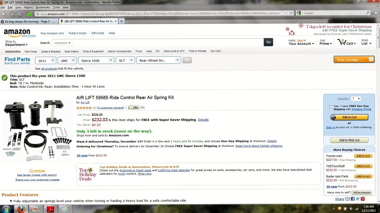Screen dimensions: 380x213
Task: Share product on Pinterest icon
Action: 363,199
